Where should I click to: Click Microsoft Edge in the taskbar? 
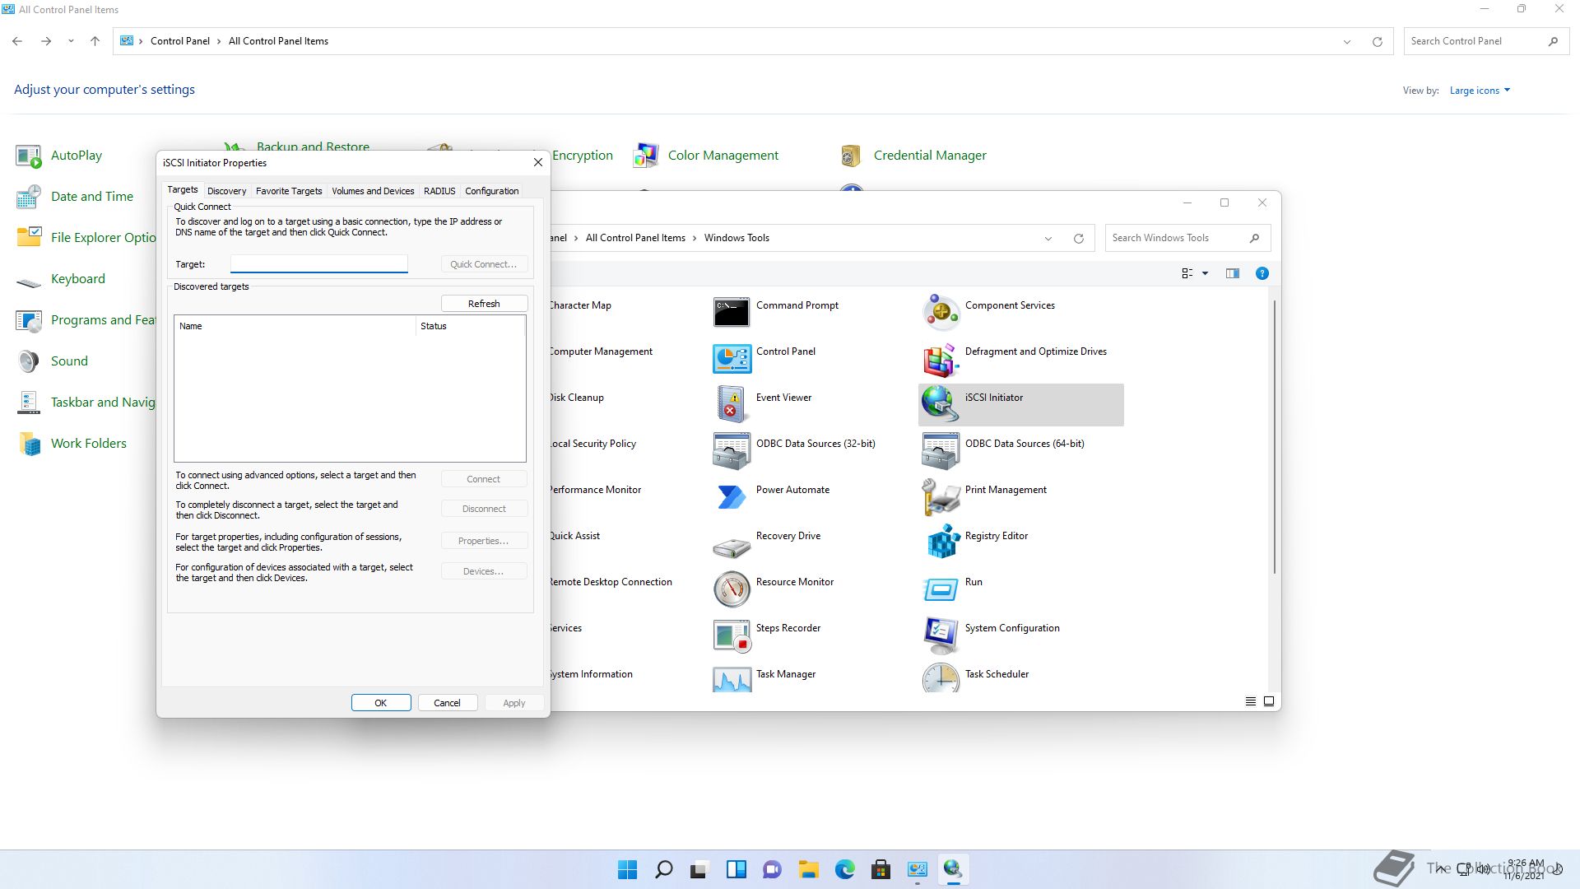click(844, 869)
